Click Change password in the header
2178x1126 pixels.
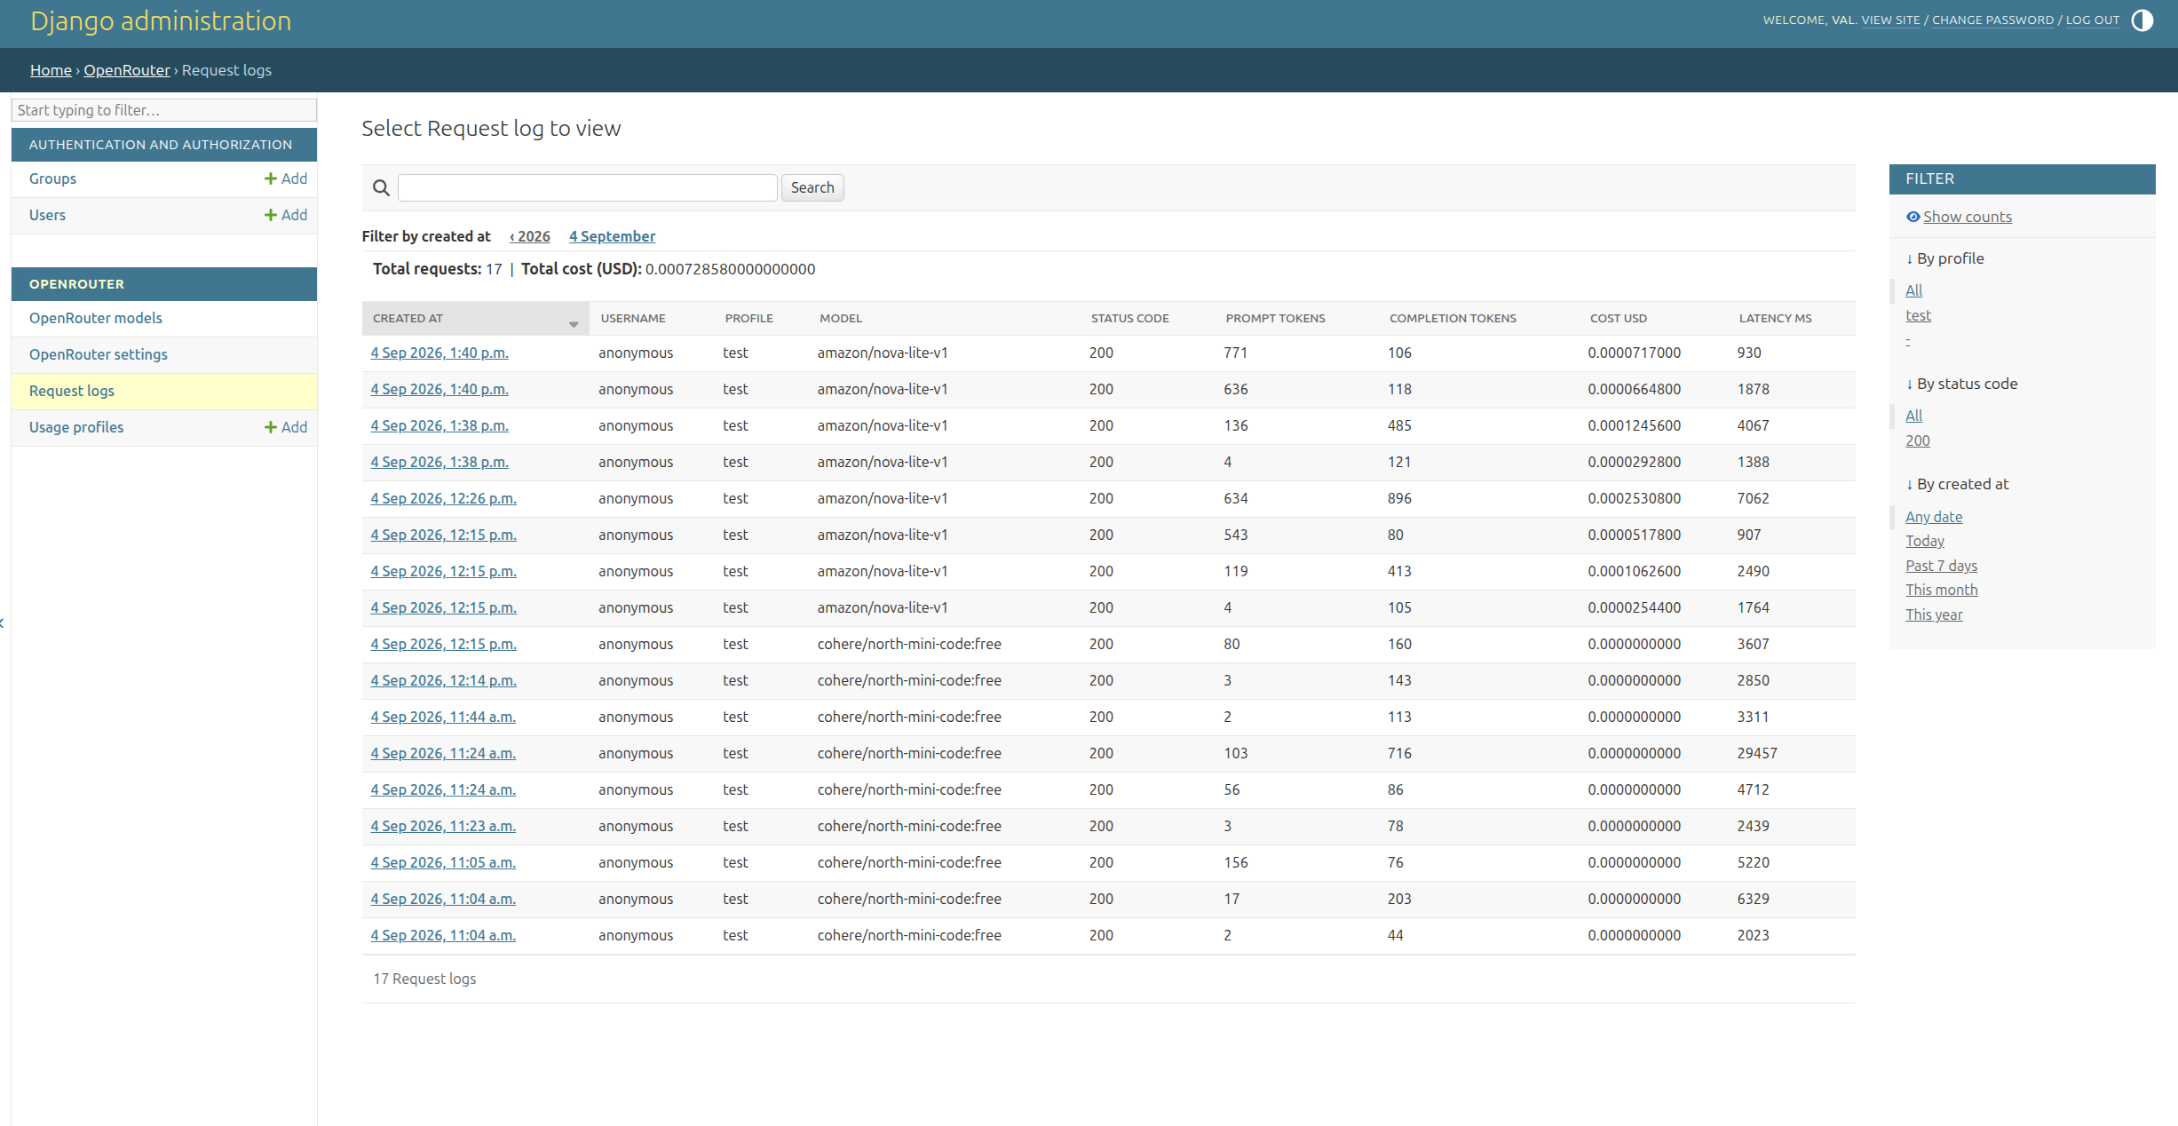(1992, 20)
